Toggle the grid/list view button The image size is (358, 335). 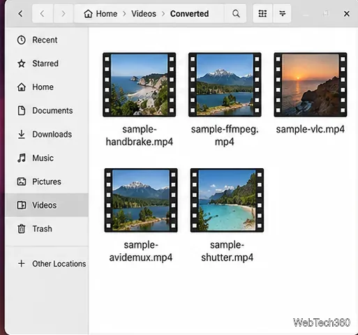pos(262,14)
